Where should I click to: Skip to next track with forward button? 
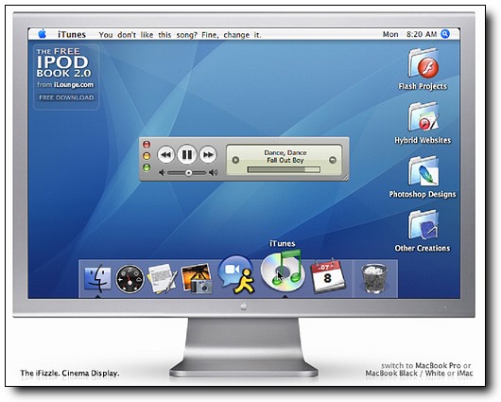(x=208, y=155)
